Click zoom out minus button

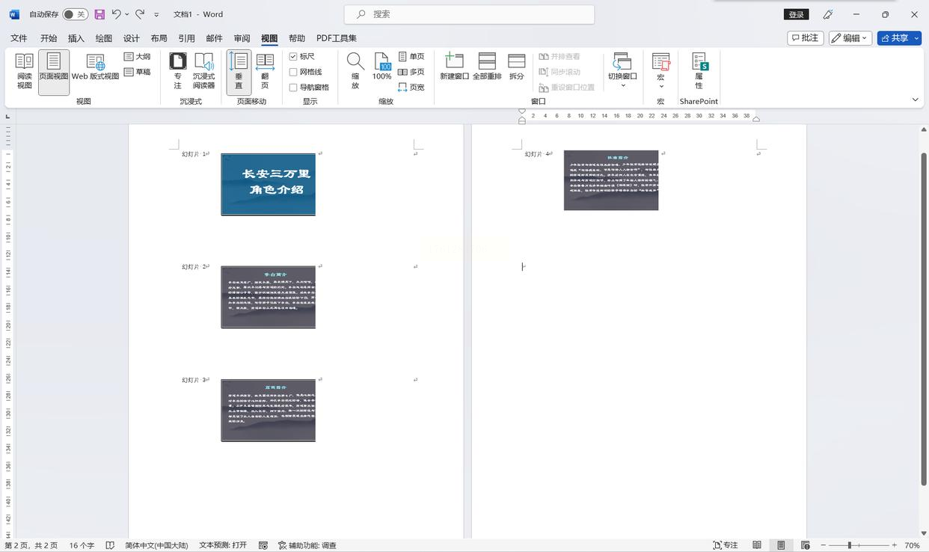[x=824, y=545]
